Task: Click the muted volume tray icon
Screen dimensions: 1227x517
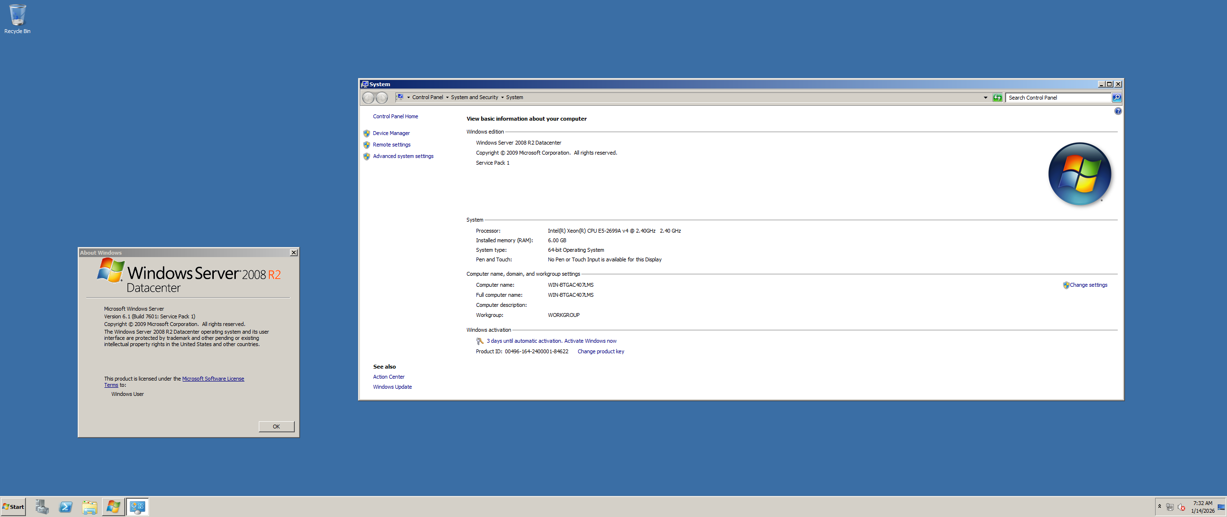Action: pyautogui.click(x=1181, y=507)
